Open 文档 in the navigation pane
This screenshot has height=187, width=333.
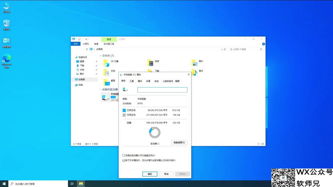point(82,70)
